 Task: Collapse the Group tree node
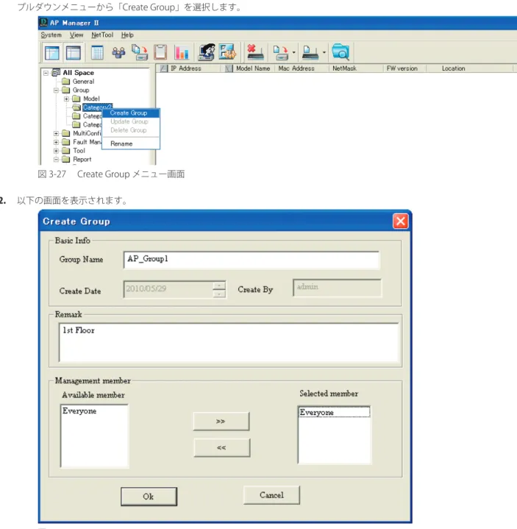coord(57,90)
